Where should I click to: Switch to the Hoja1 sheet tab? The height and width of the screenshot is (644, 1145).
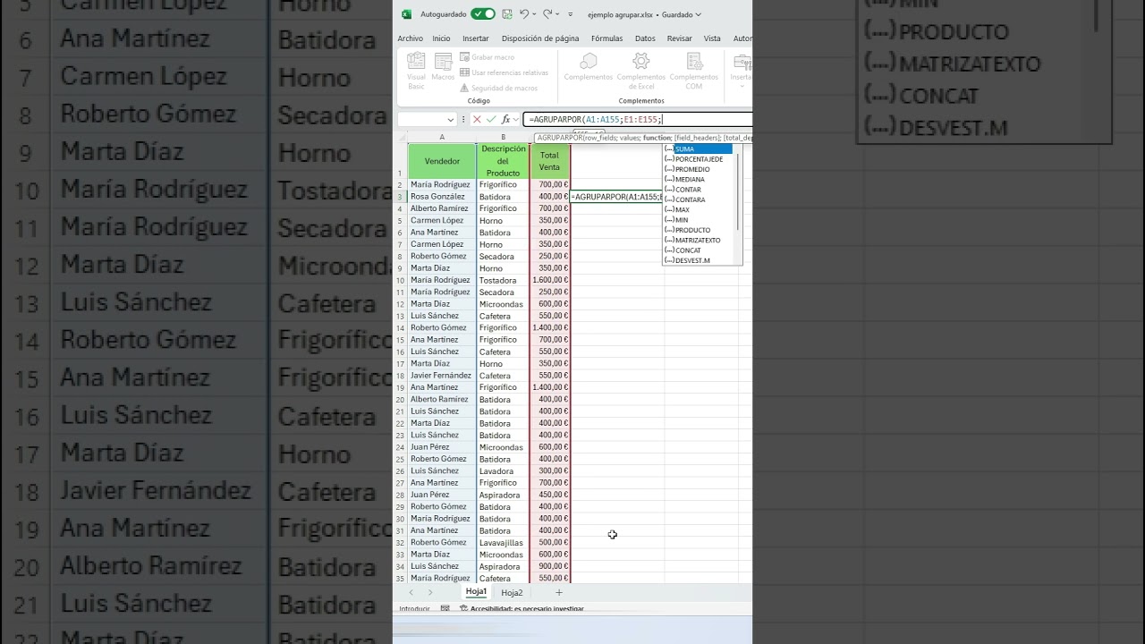pyautogui.click(x=476, y=592)
